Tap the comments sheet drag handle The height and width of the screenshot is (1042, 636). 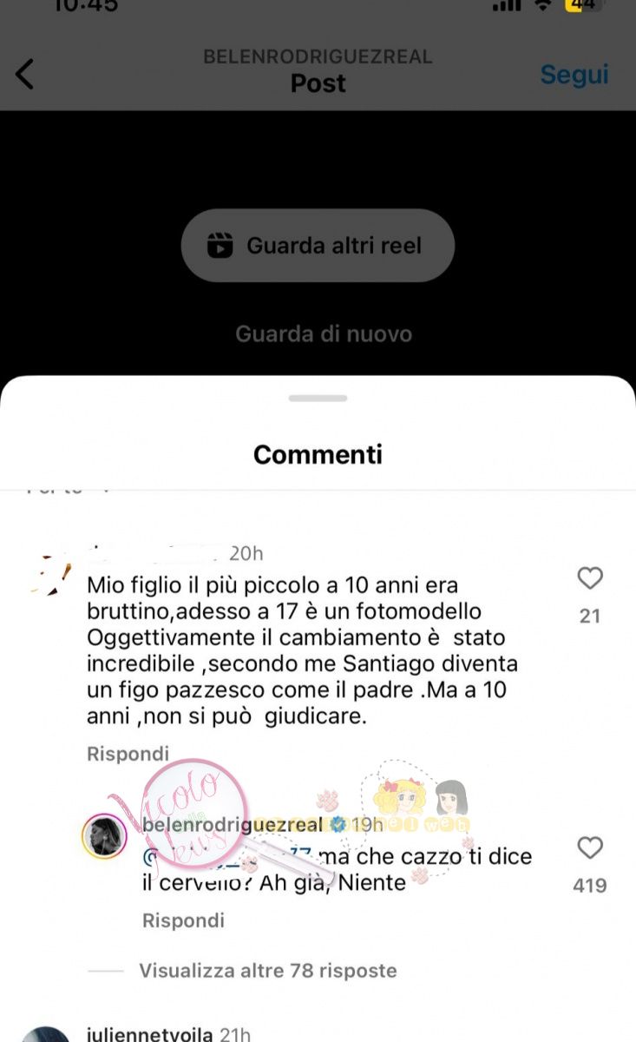click(x=318, y=399)
